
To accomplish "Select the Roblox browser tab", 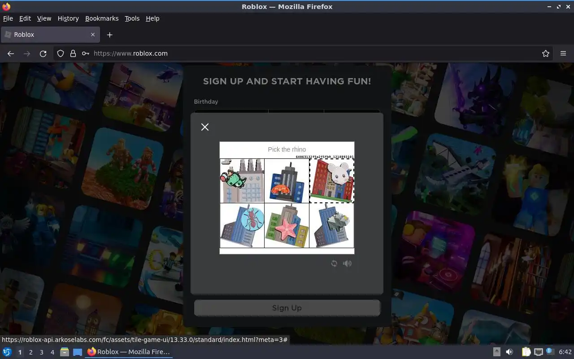I will coord(50,35).
